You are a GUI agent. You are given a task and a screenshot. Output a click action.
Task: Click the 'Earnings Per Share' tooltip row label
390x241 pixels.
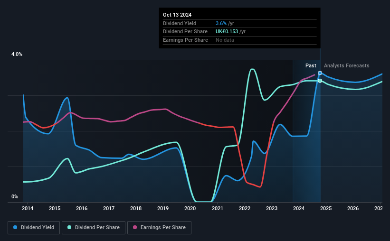point(185,40)
